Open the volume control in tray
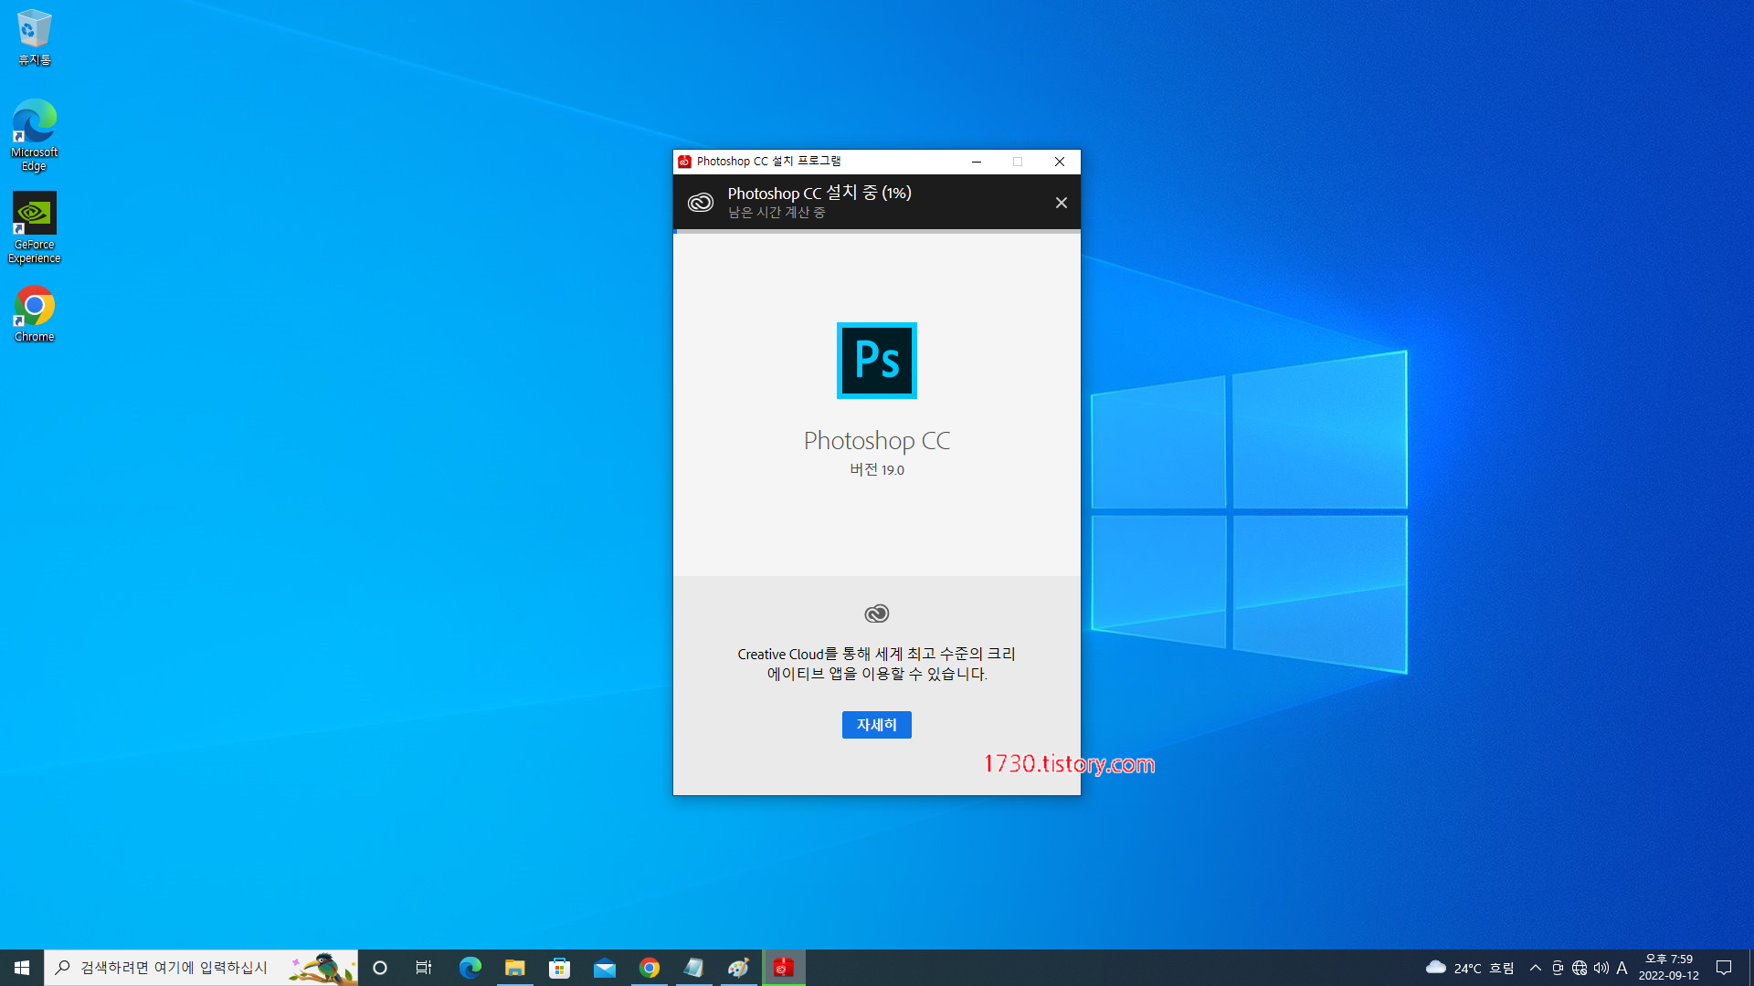The height and width of the screenshot is (986, 1754). 1601,968
